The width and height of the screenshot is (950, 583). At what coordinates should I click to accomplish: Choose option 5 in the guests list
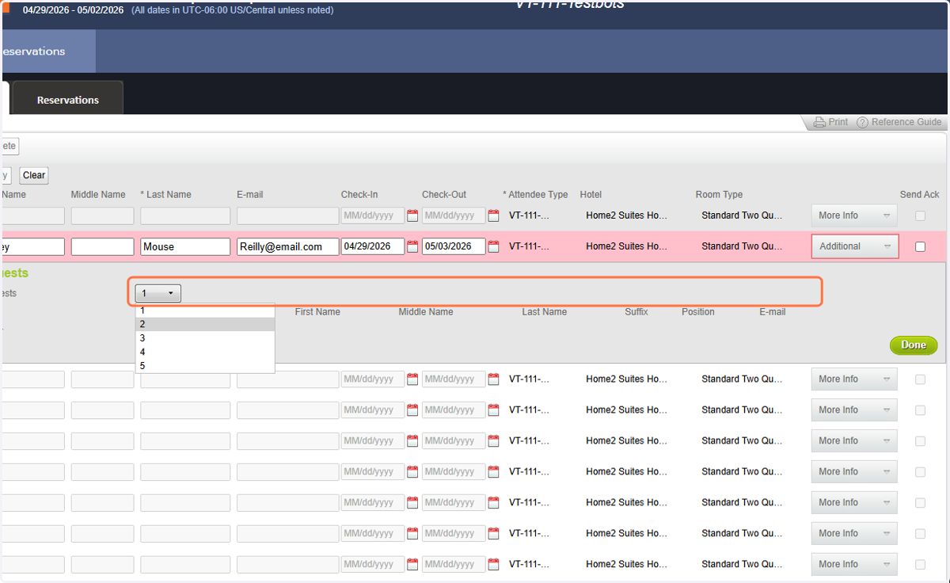[205, 366]
